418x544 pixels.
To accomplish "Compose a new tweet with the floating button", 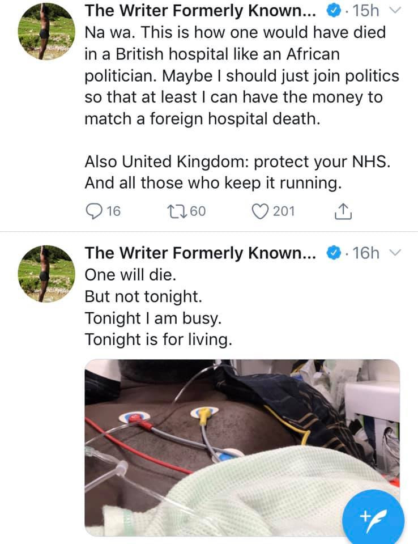I will click(373, 515).
